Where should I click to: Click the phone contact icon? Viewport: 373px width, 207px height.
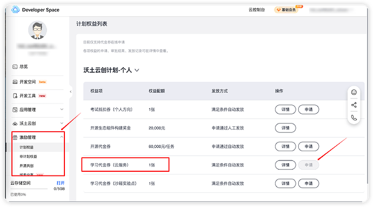(x=354, y=118)
